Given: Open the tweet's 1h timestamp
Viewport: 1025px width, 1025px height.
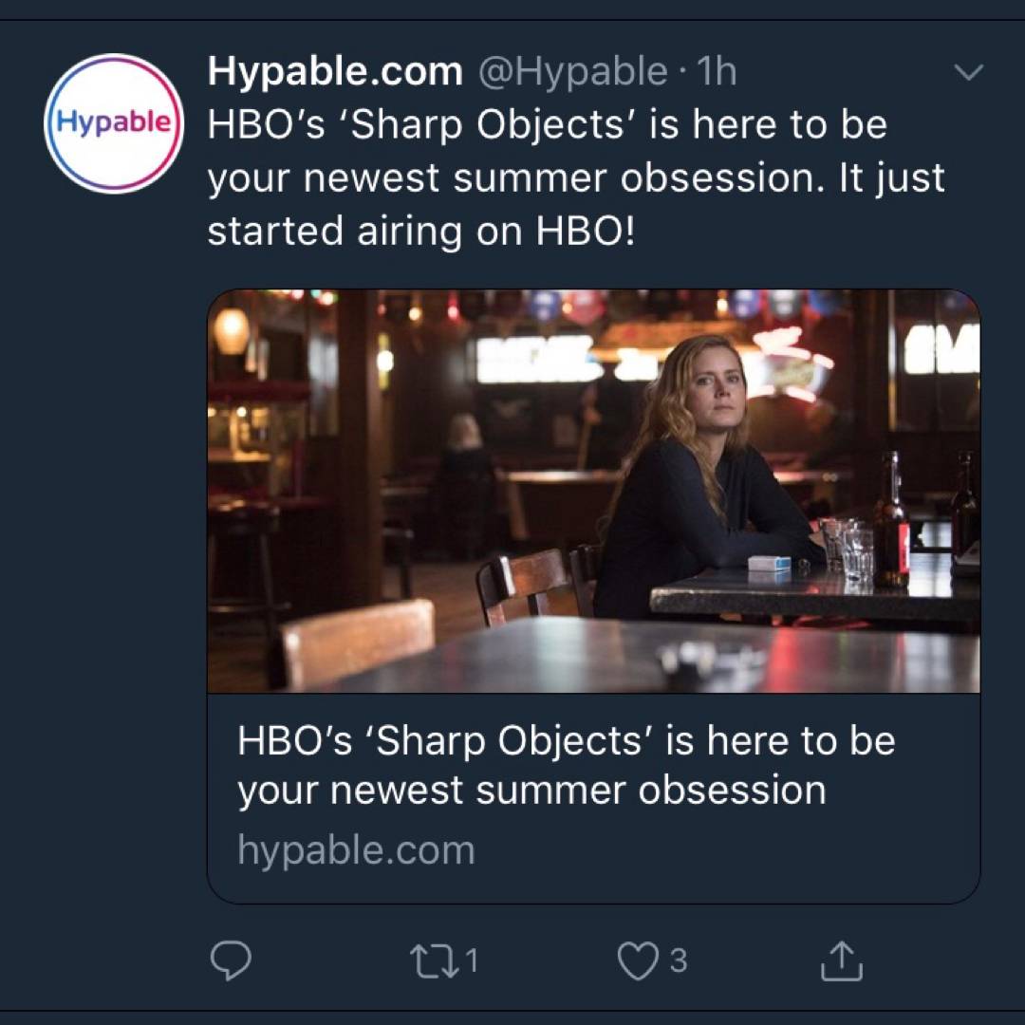Looking at the screenshot, I should click(717, 72).
